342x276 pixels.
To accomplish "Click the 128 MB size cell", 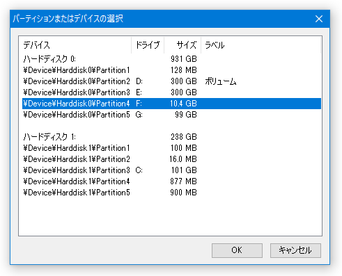I will [x=184, y=70].
